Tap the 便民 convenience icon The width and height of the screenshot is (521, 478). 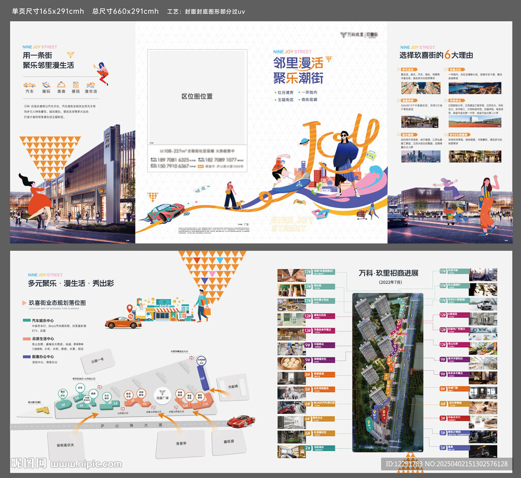coord(76,85)
